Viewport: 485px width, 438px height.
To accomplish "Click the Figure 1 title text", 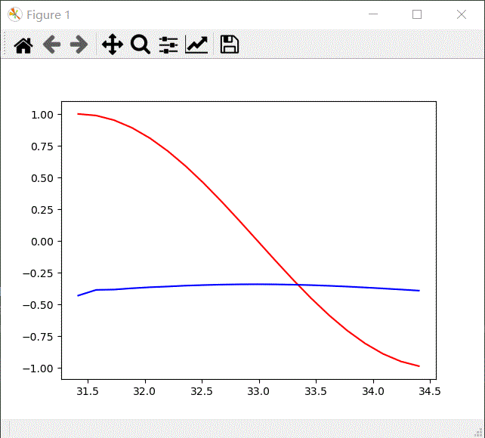I will click(x=48, y=15).
